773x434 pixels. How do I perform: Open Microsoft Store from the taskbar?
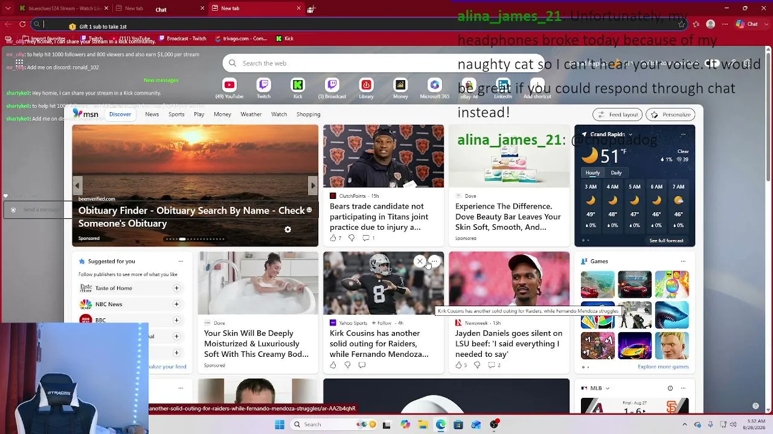(x=458, y=424)
